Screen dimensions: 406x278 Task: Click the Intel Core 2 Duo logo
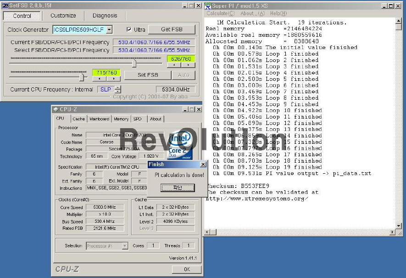pyautogui.click(x=180, y=146)
